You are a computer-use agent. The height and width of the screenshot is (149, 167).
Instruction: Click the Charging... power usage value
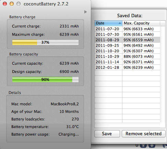coord(69,134)
